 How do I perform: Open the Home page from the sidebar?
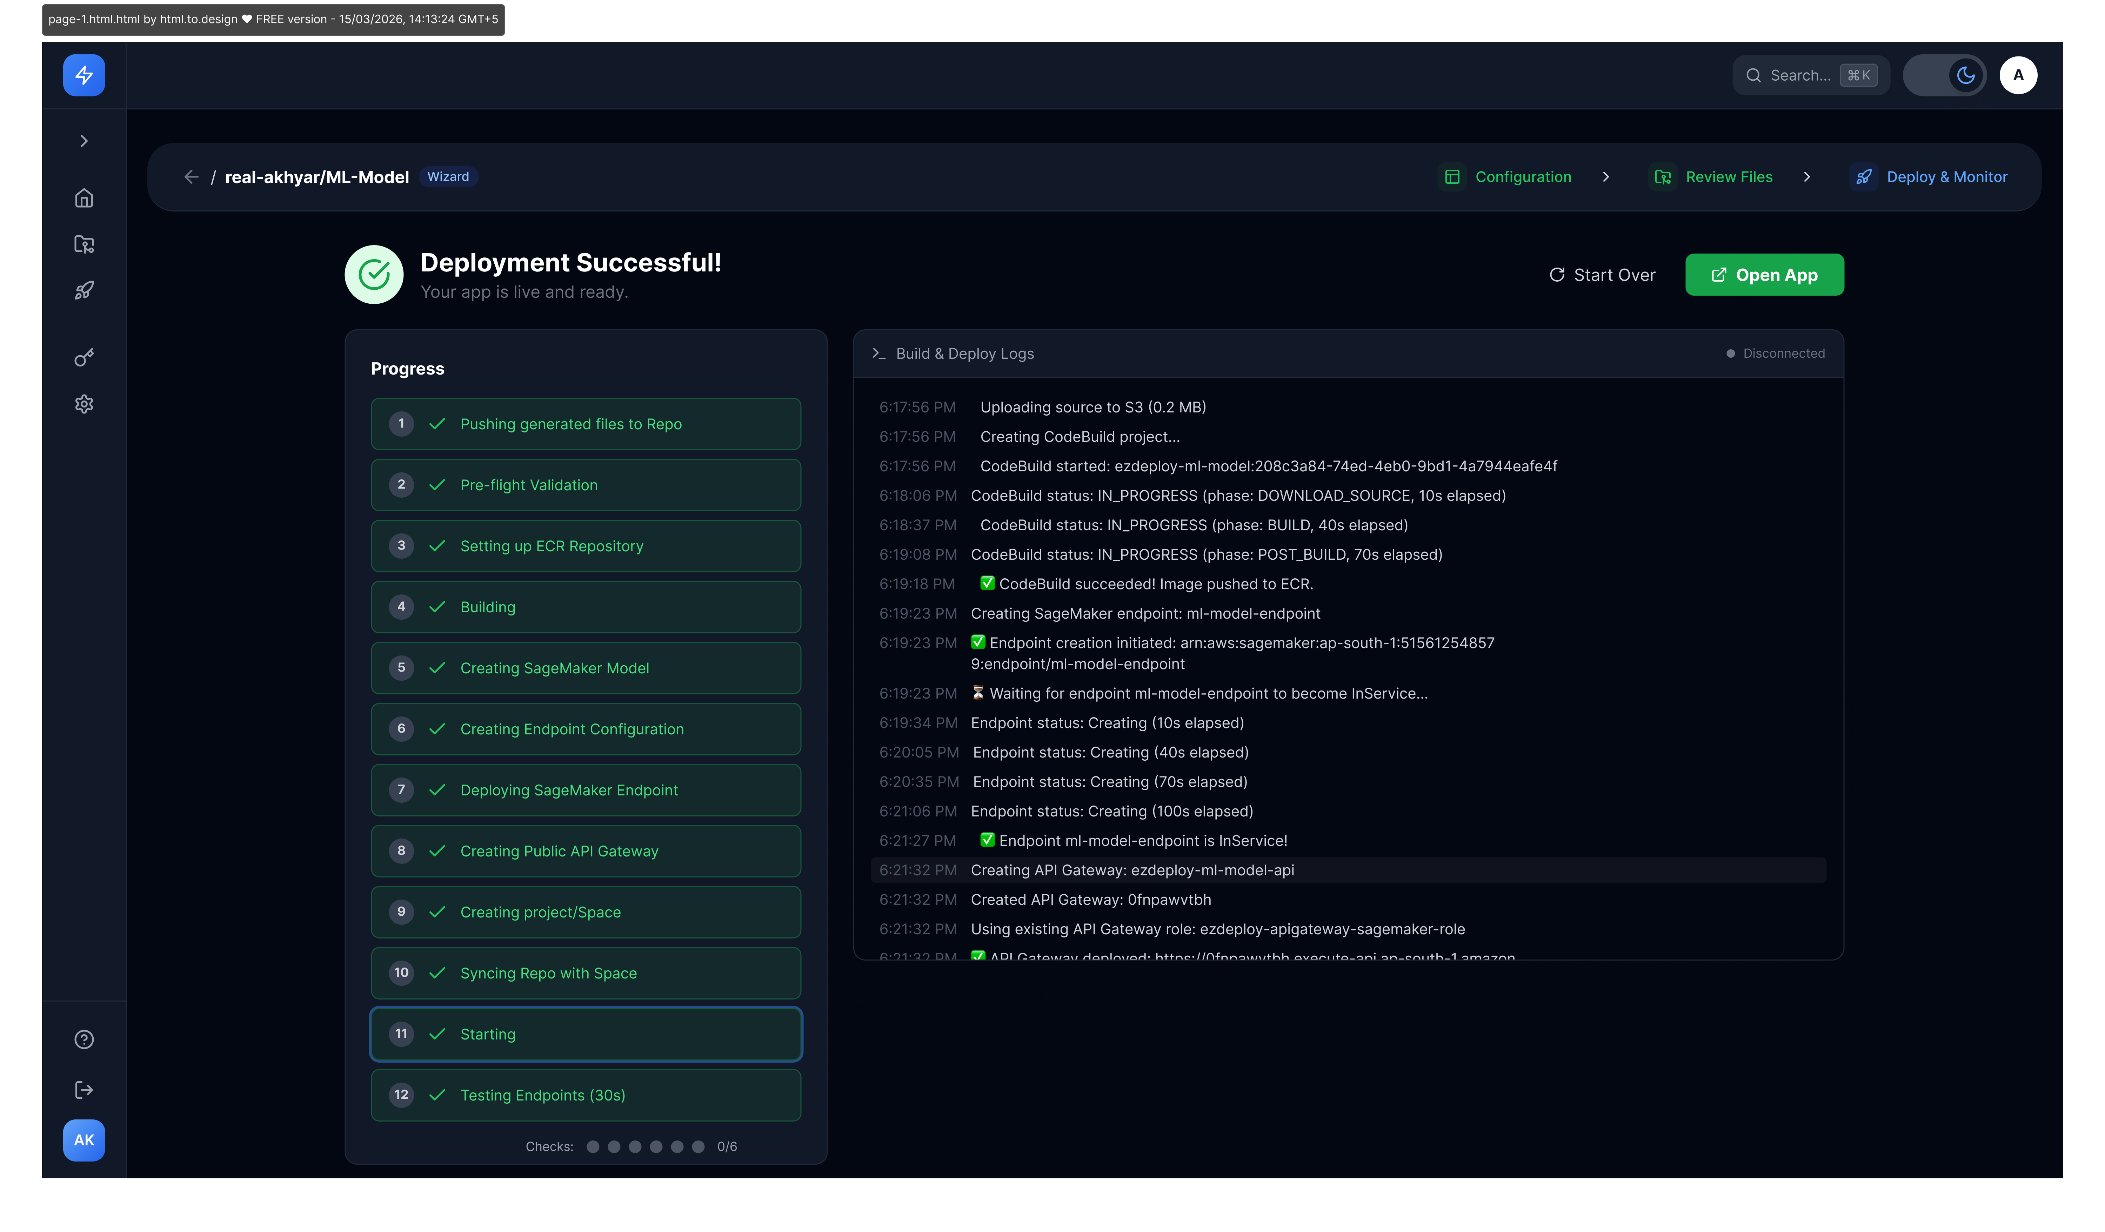point(83,198)
